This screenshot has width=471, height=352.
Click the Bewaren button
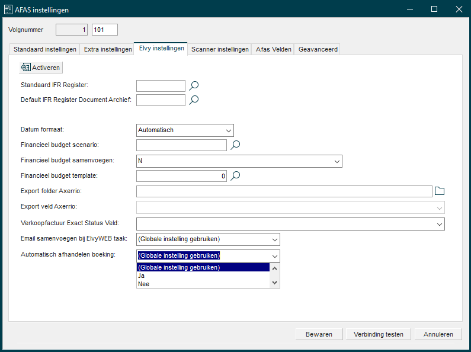pyautogui.click(x=319, y=334)
